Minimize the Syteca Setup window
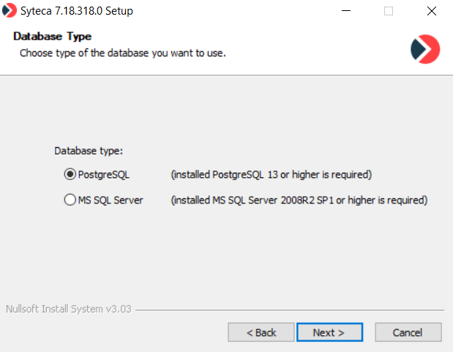The image size is (453, 352). click(x=346, y=12)
